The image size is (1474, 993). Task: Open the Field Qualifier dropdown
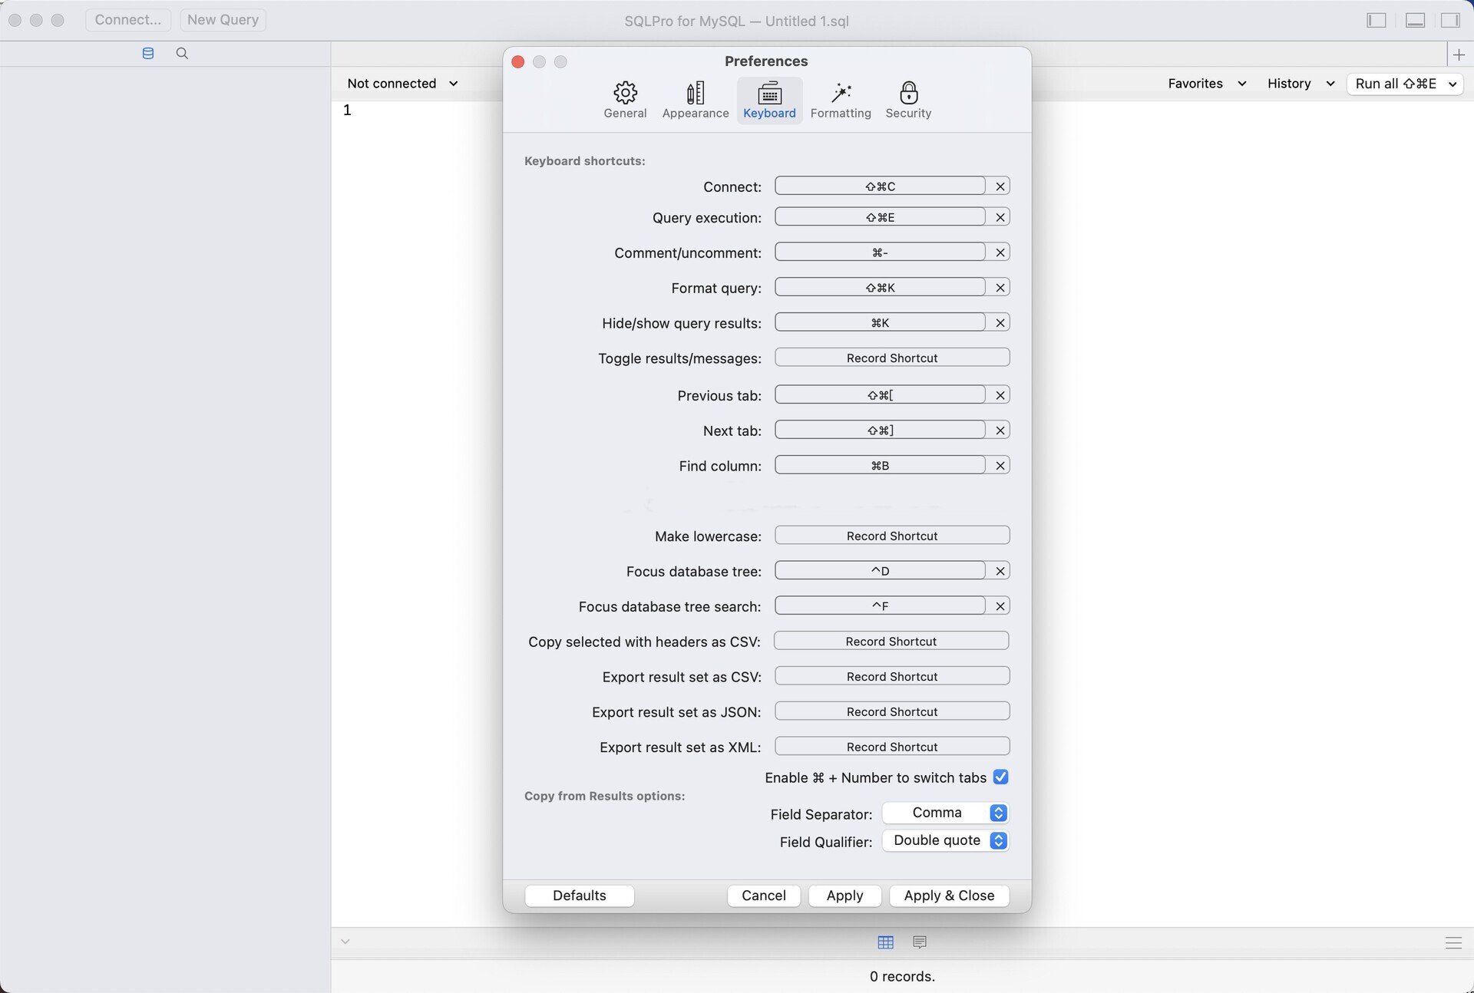pos(945,840)
